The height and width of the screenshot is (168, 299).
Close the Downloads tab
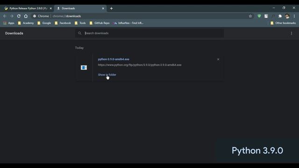103,8
